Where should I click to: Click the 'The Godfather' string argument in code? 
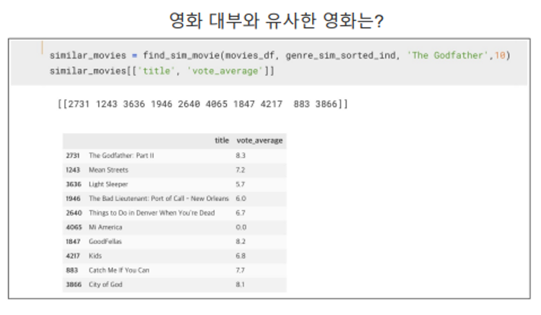448,55
